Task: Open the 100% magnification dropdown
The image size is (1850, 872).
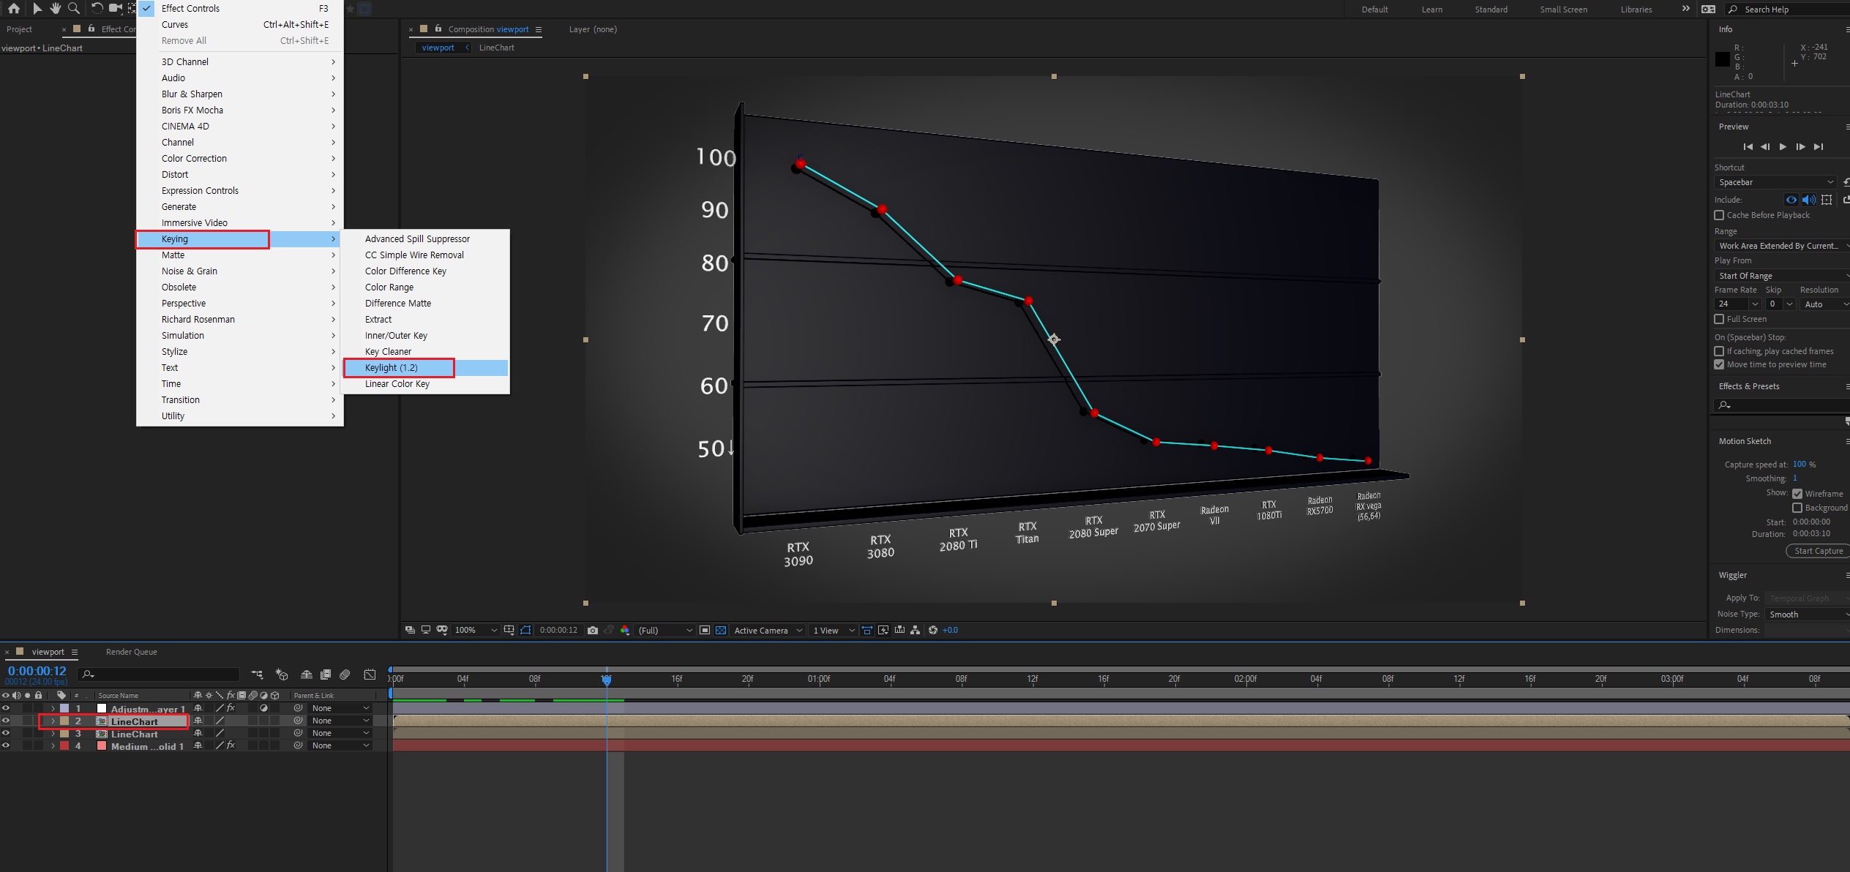Action: [476, 630]
